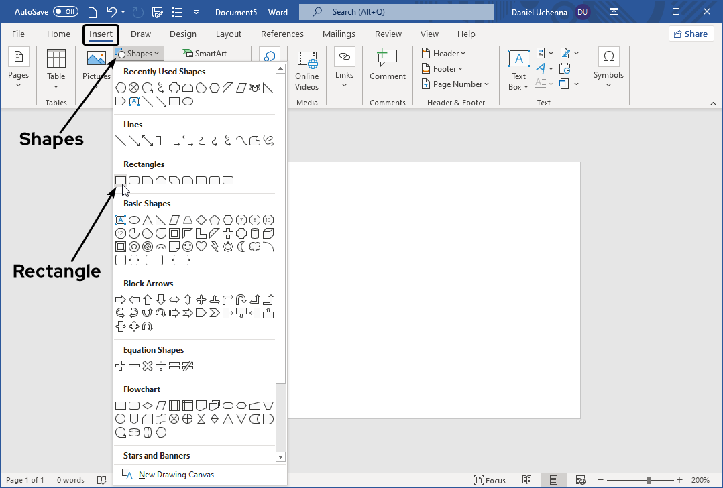
Task: Click the Share button
Action: pyautogui.click(x=690, y=34)
